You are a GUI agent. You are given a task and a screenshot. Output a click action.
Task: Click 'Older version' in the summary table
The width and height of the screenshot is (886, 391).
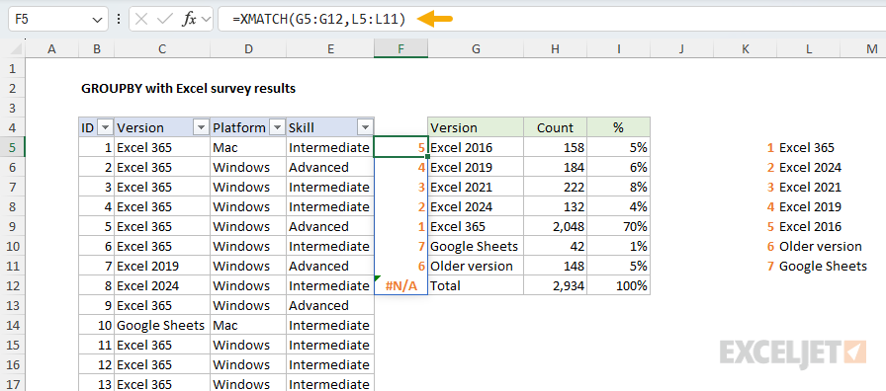click(476, 266)
